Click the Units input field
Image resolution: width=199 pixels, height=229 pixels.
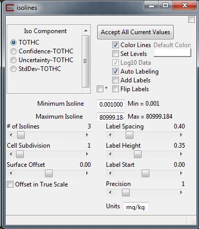tap(135, 207)
